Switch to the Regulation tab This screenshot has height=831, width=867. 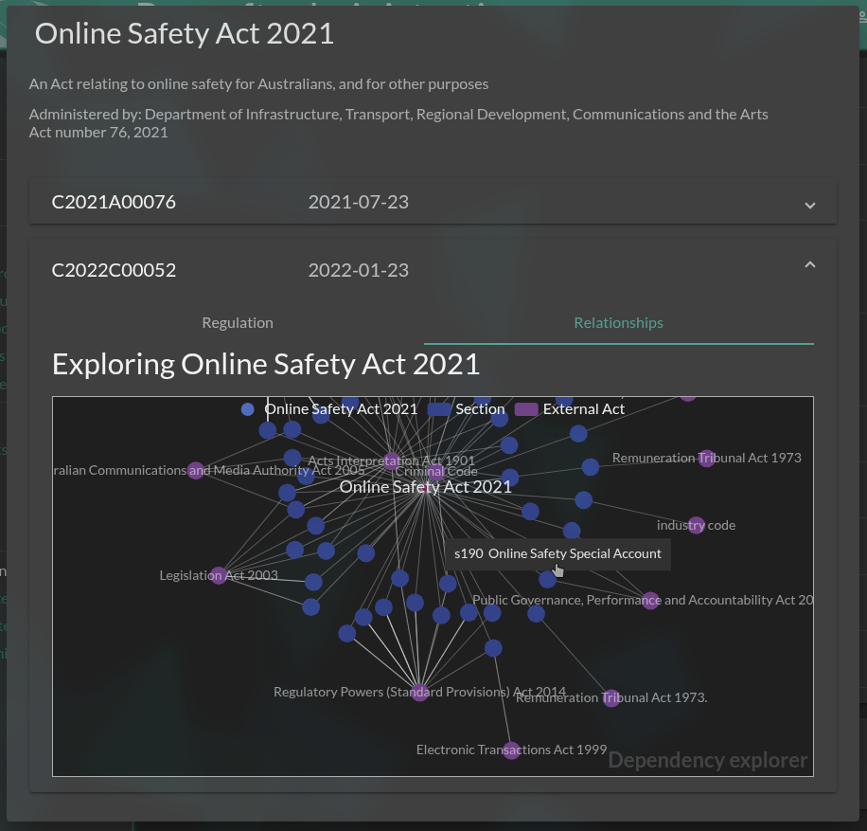pos(238,323)
